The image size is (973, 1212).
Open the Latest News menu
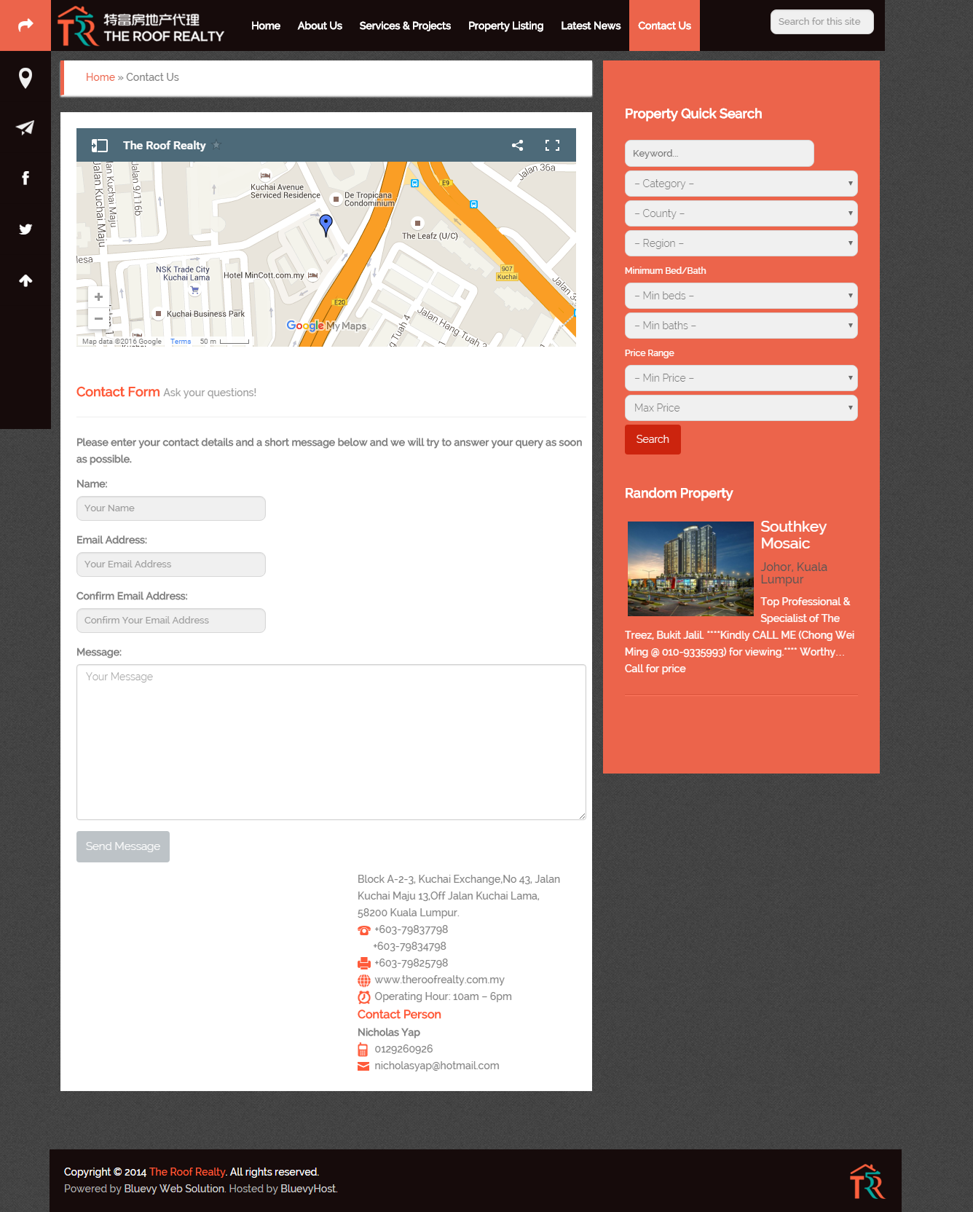591,25
